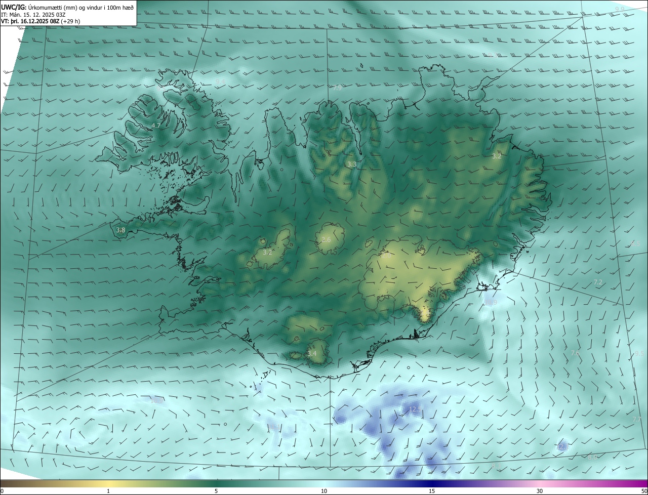Image resolution: width=648 pixels, height=495 pixels.
Task: Click the 8.0 value at the southeast boundary
Action: 592,457
